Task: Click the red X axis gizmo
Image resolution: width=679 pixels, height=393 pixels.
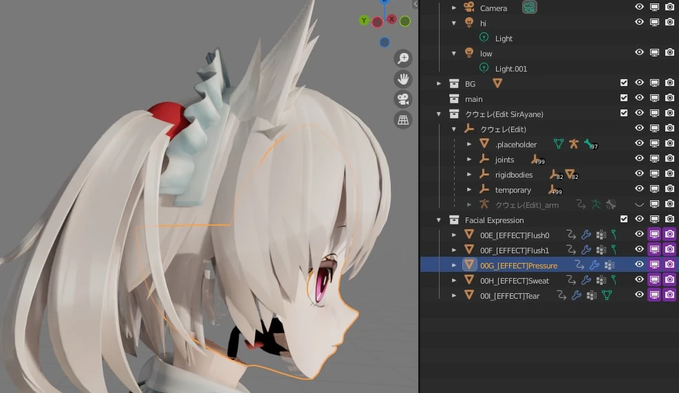Action: (x=391, y=19)
